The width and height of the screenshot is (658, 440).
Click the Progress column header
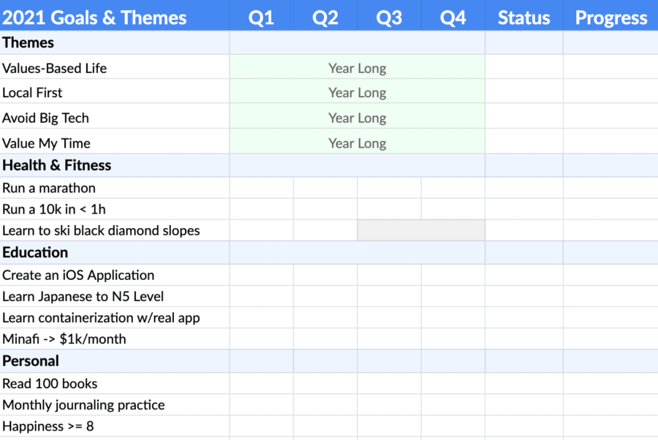610,15
